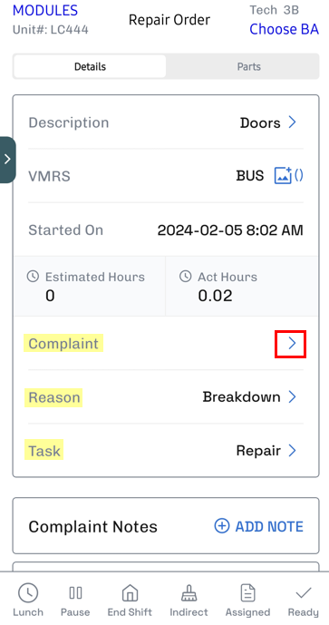Tap the plus circle icon for notes
This screenshot has width=329, height=625.
pyautogui.click(x=222, y=526)
